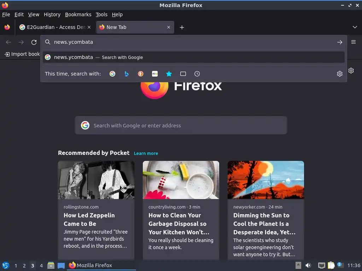
Task: Click the countryliving.com · 3 min source text
Action: [x=174, y=207]
